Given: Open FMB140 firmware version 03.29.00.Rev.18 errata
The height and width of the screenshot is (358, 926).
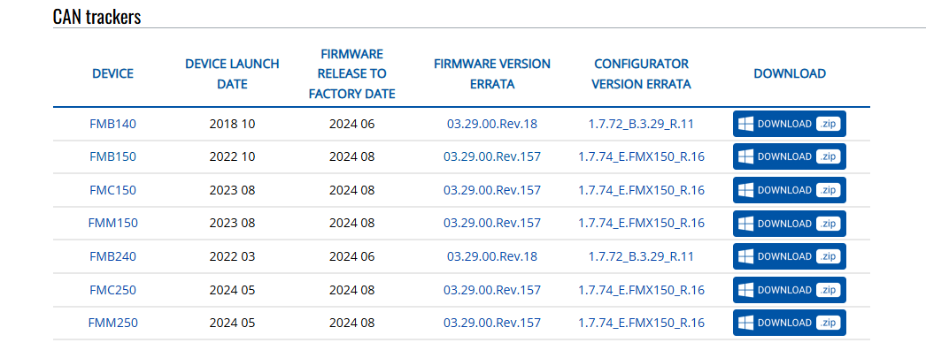Looking at the screenshot, I should point(491,124).
